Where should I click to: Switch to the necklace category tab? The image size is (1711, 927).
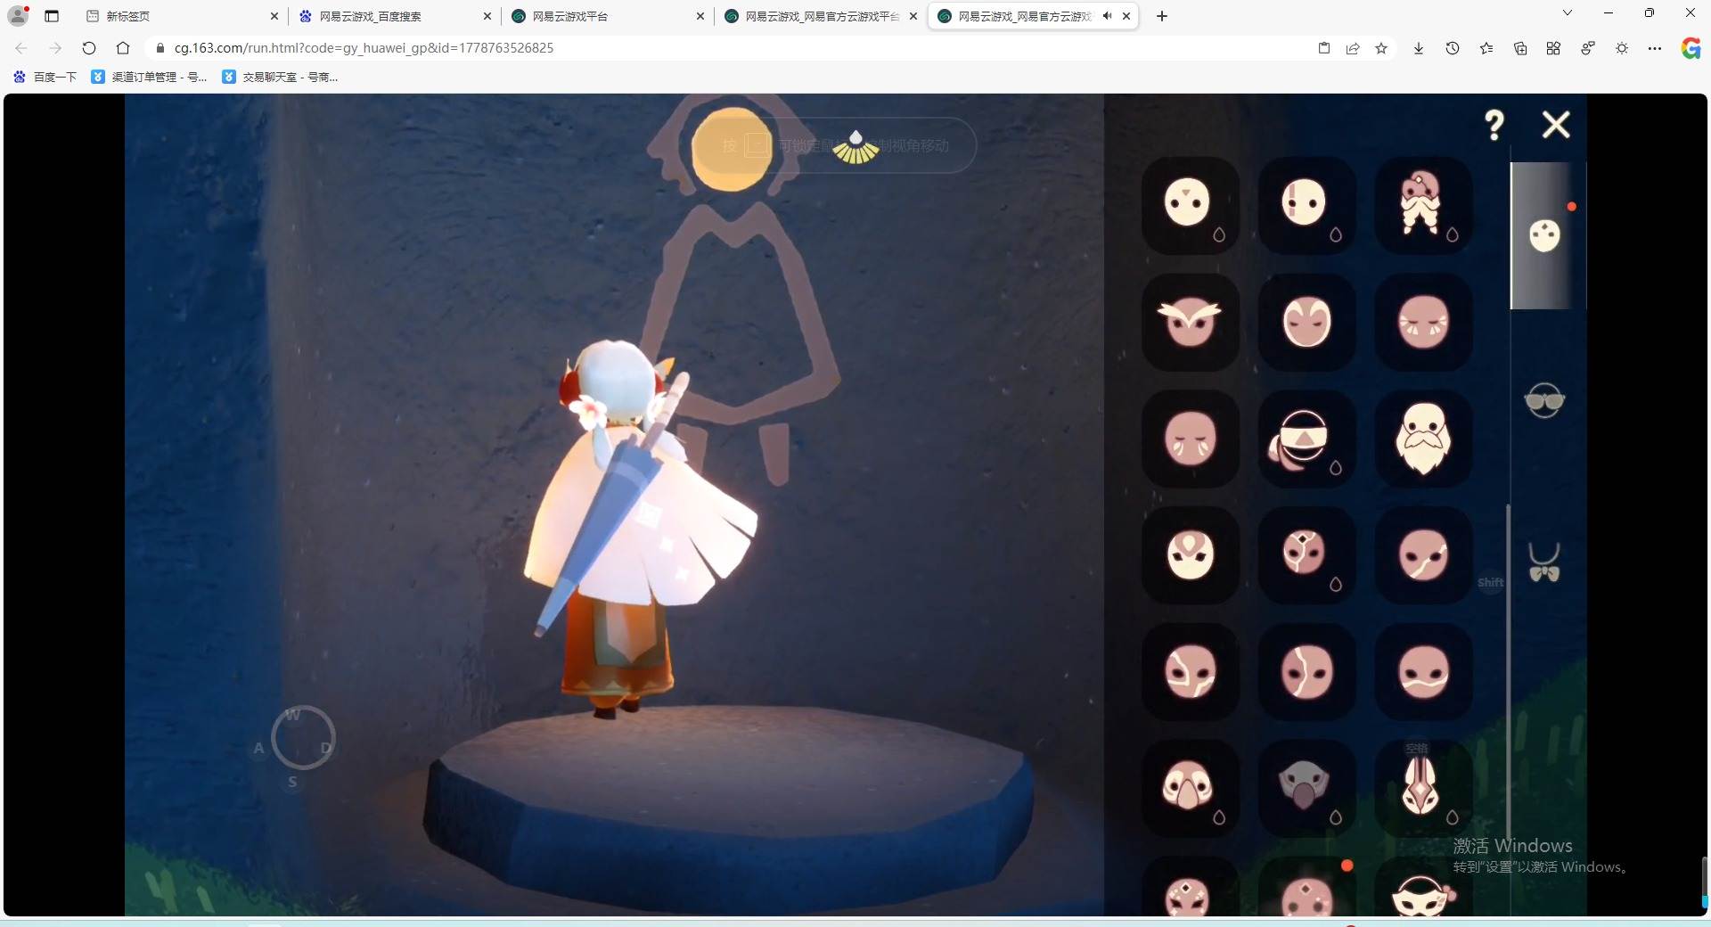click(x=1544, y=562)
